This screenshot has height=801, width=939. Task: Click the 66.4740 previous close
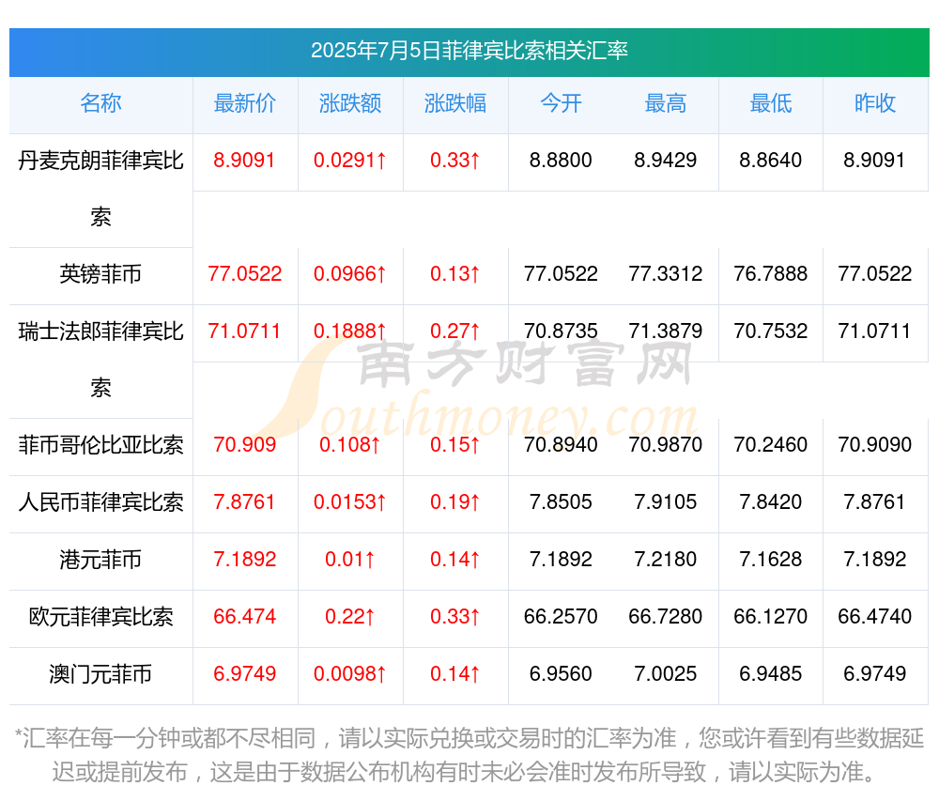point(875,617)
